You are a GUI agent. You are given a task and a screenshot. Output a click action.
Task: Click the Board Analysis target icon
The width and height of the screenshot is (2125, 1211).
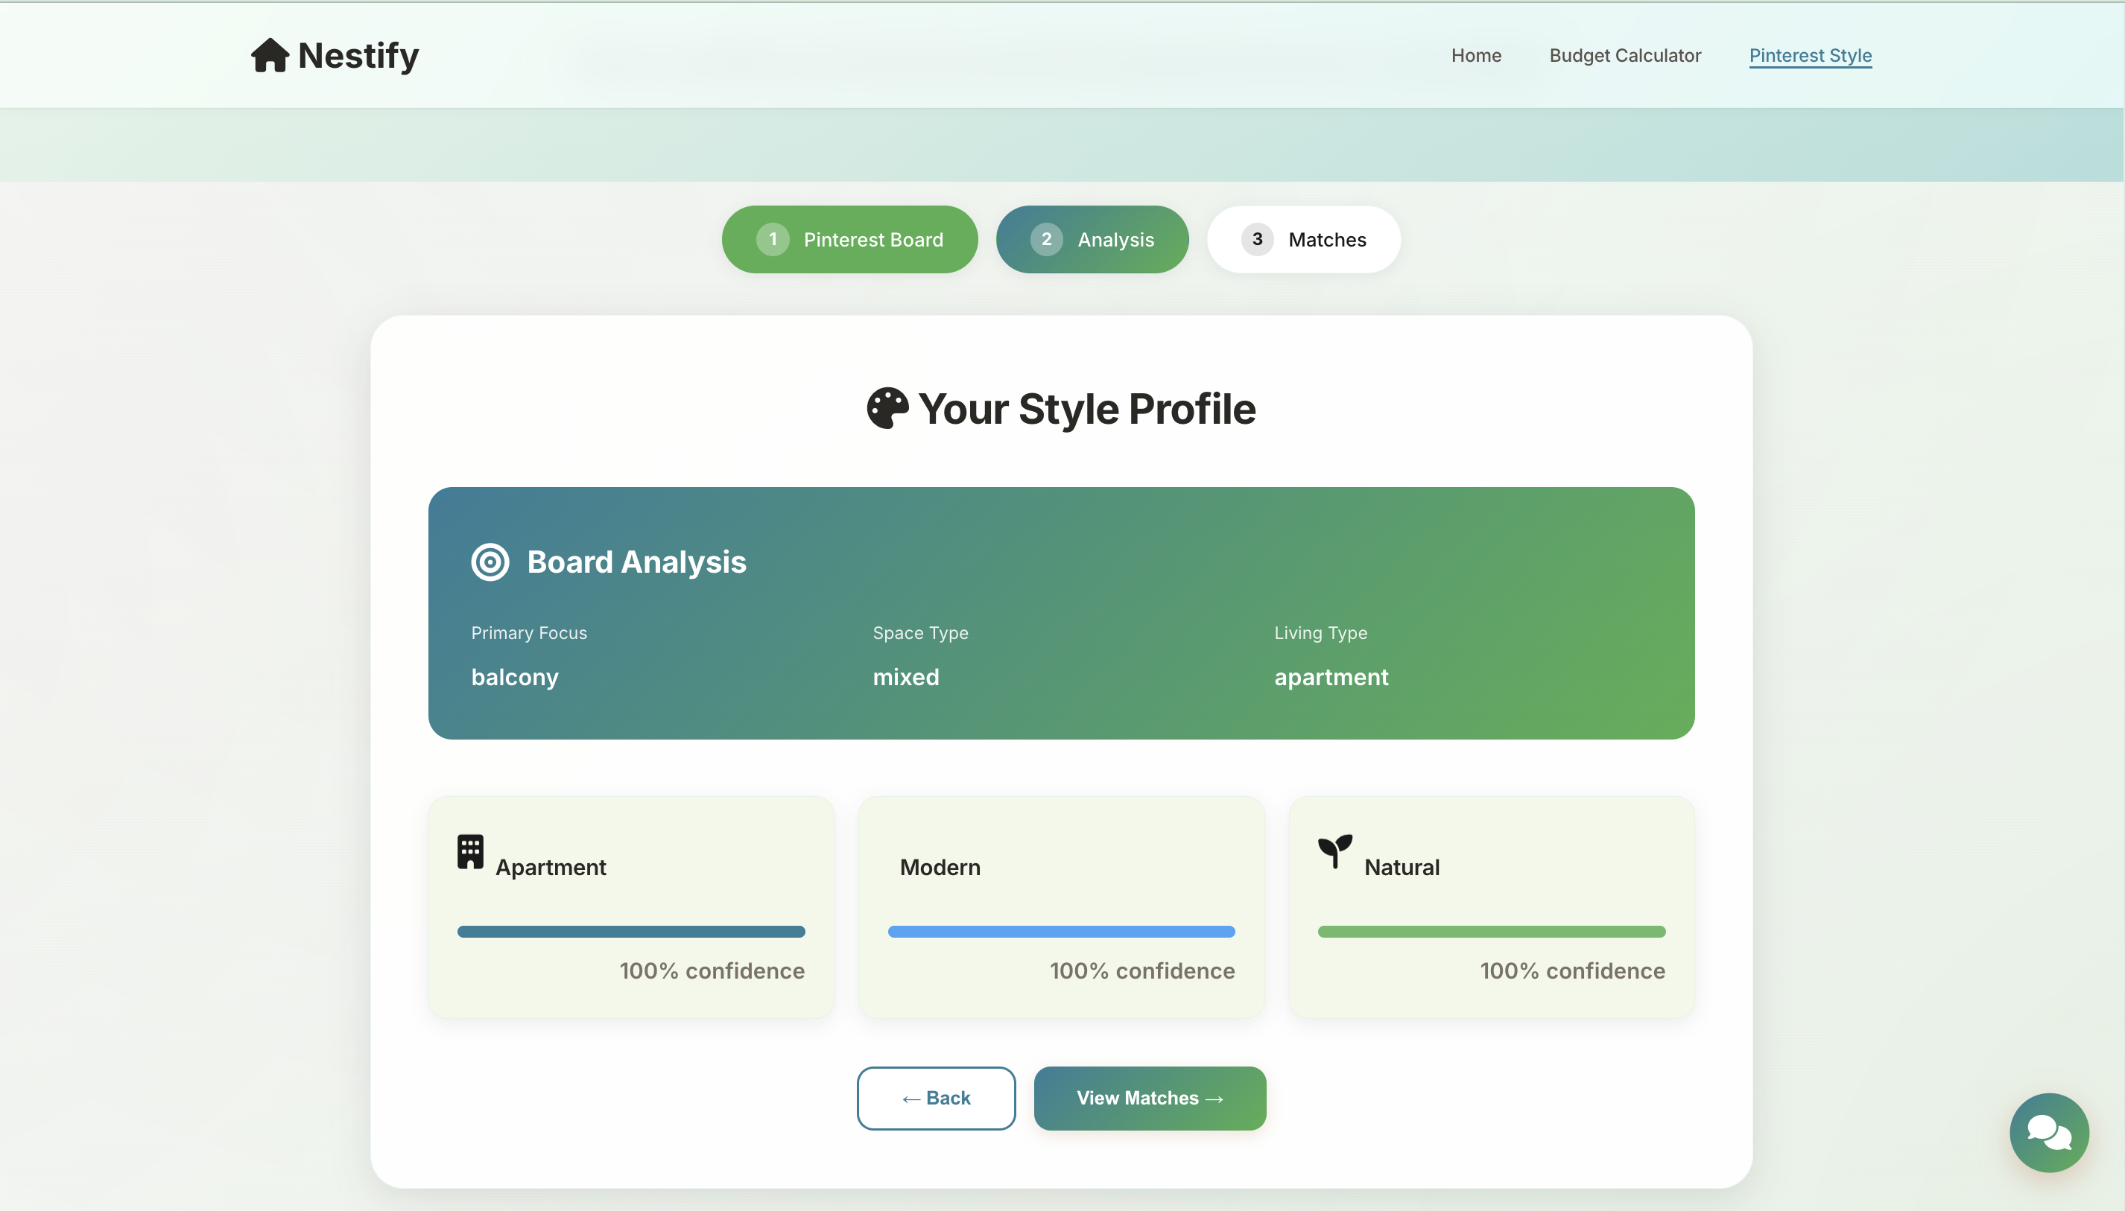[x=490, y=562]
